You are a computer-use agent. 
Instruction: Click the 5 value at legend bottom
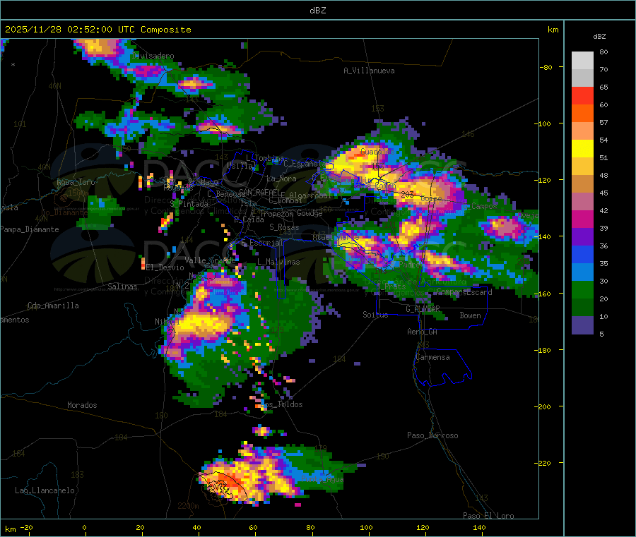[x=601, y=334]
